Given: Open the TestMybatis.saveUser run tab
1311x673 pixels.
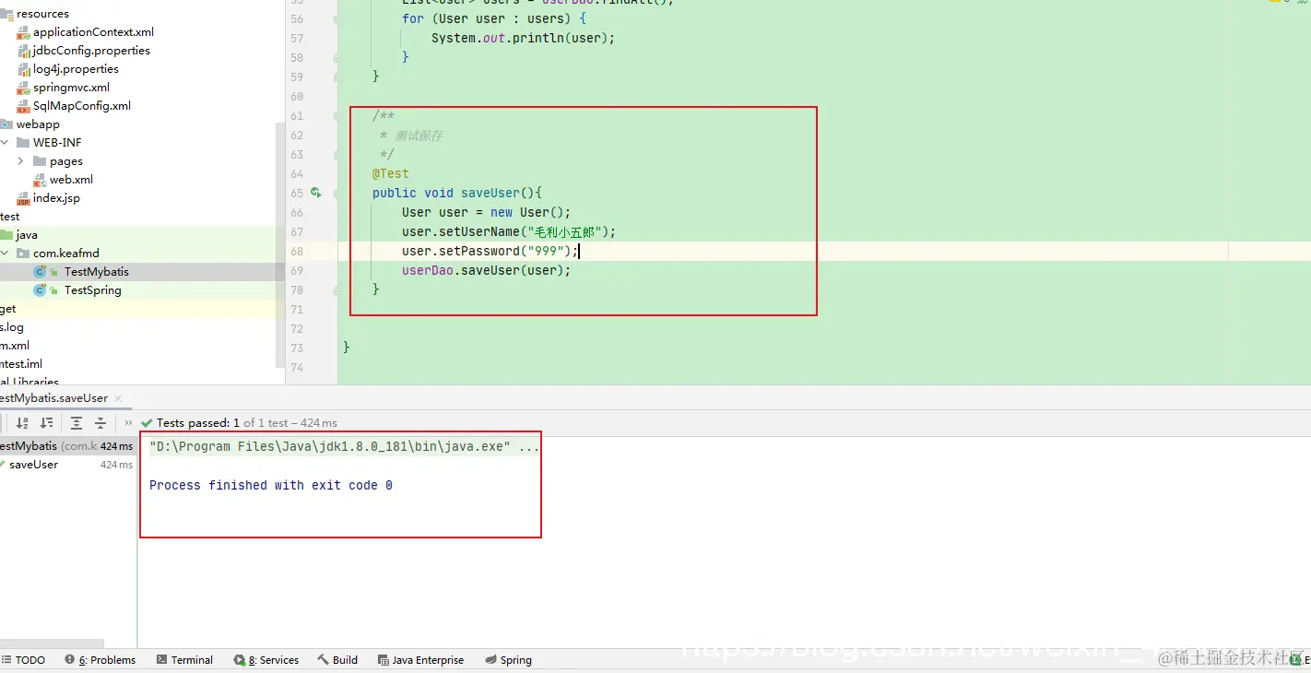Looking at the screenshot, I should (x=53, y=398).
